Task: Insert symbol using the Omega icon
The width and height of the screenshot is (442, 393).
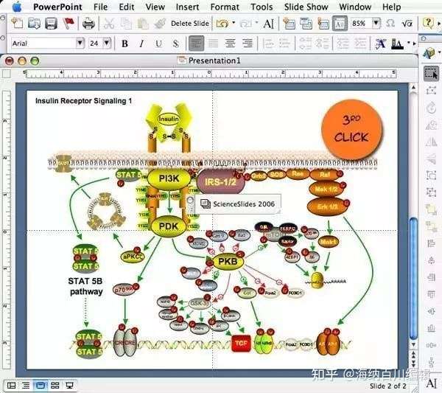Action: point(389,24)
